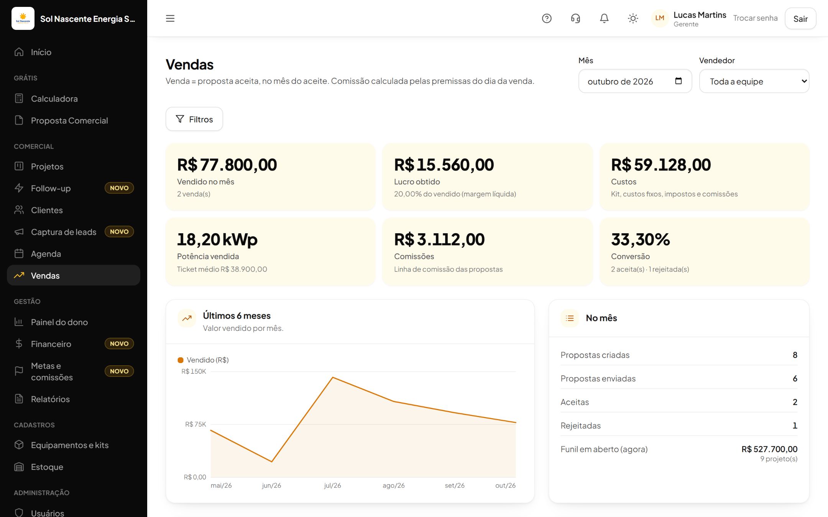Click the 'jul/26' chart axis label
Screen dimensions: 828x517
point(332,485)
